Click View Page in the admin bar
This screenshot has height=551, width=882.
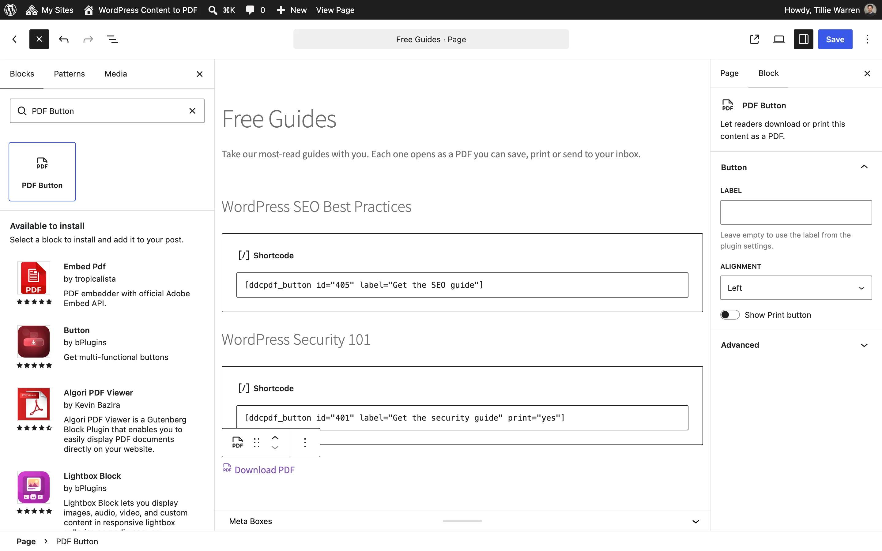[x=335, y=10]
